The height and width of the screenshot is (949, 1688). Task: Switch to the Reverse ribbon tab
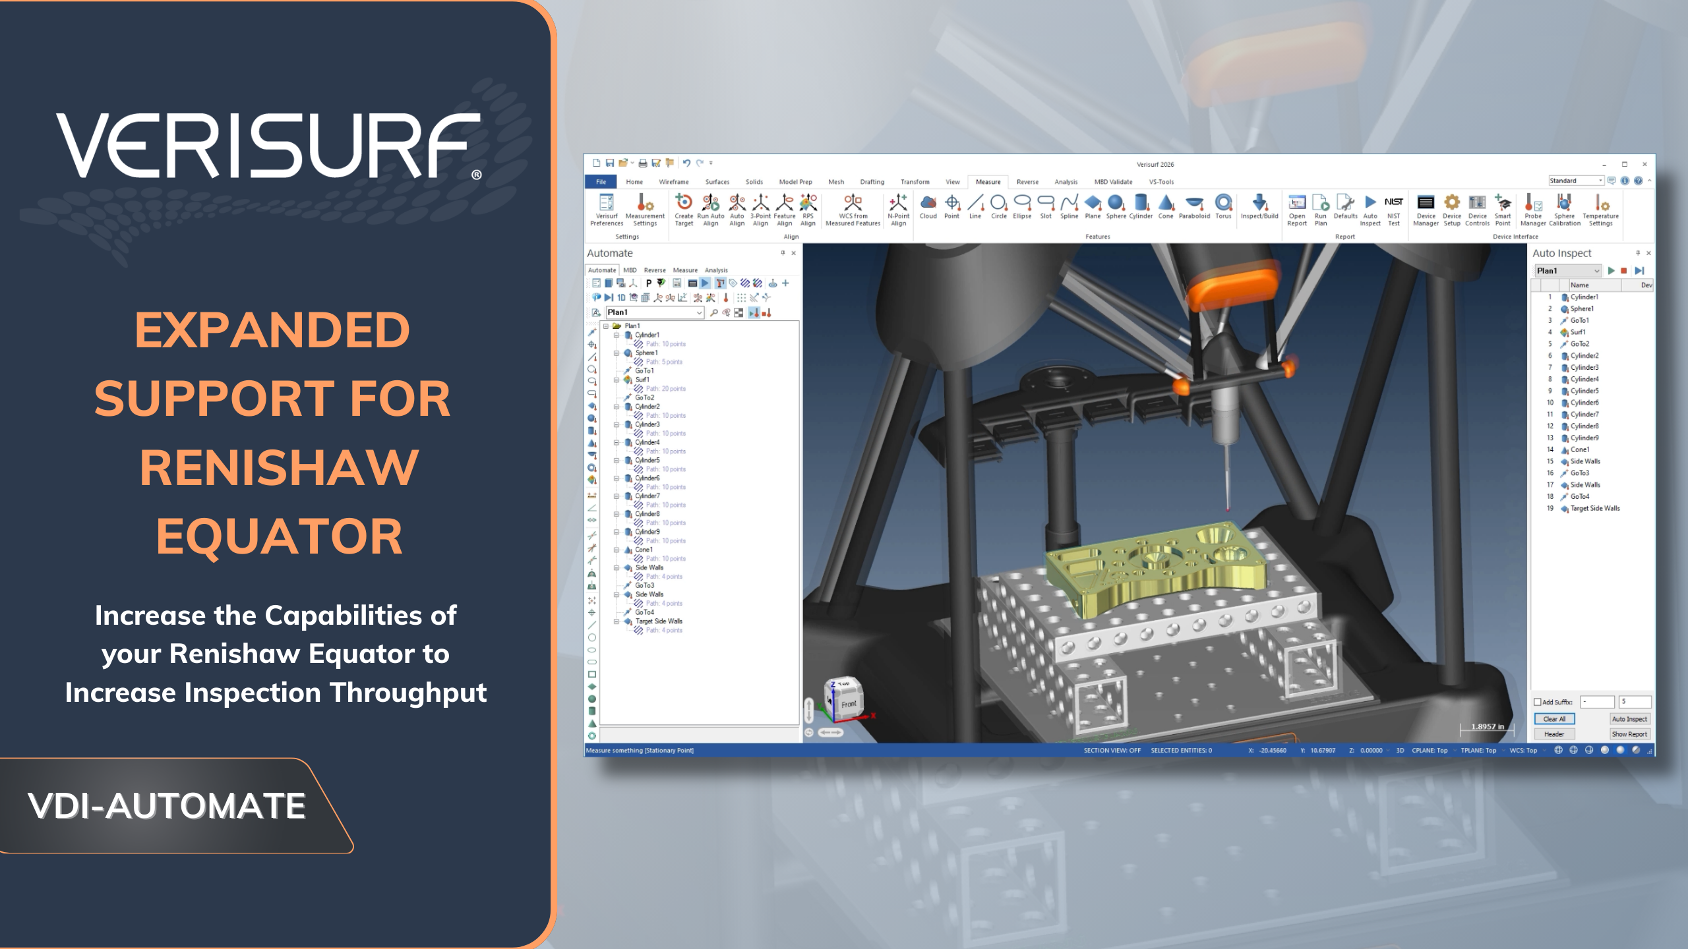click(x=1027, y=182)
